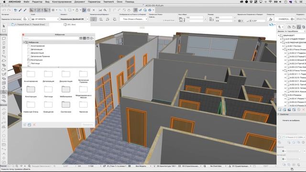Click the rotation angle field showing 0,00°
The width and height of the screenshot is (306, 172).
[257, 21]
